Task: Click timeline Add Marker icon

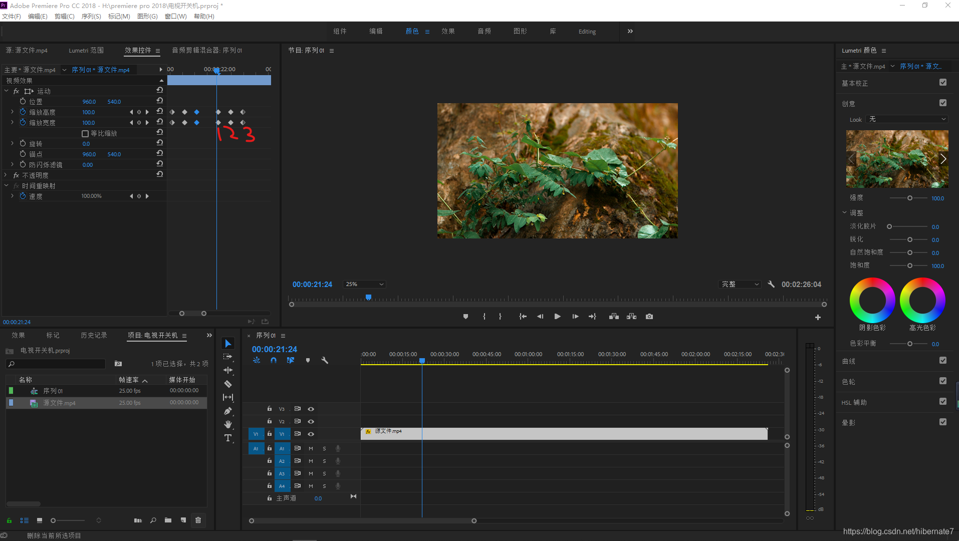Action: (308, 360)
